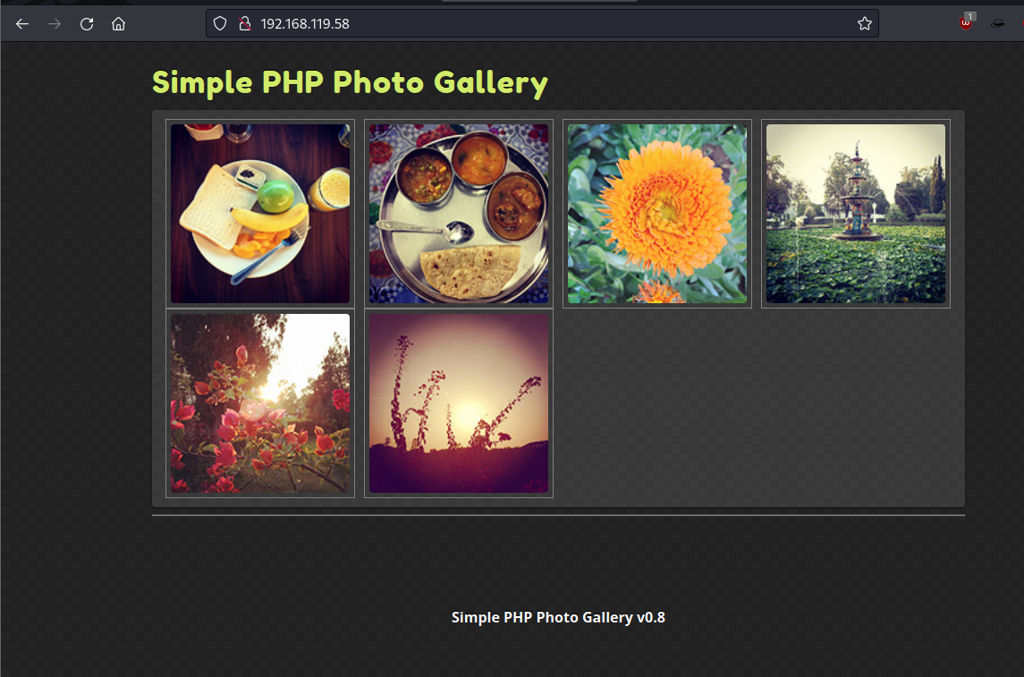
Task: Go to the browser home page
Action: (x=118, y=24)
